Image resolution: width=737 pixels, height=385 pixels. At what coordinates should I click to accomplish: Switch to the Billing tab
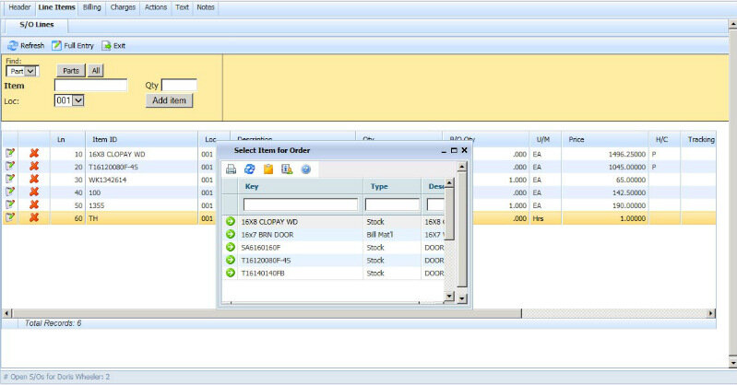pos(92,6)
